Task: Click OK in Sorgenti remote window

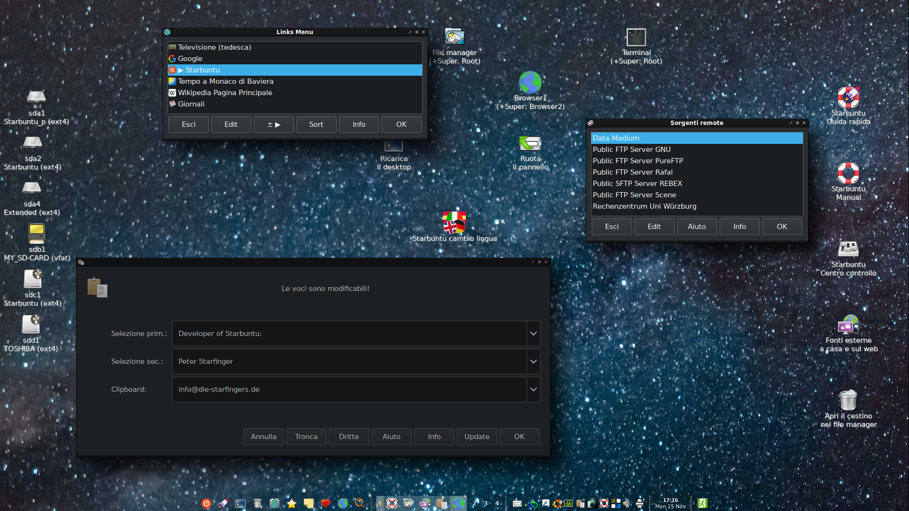Action: click(782, 227)
